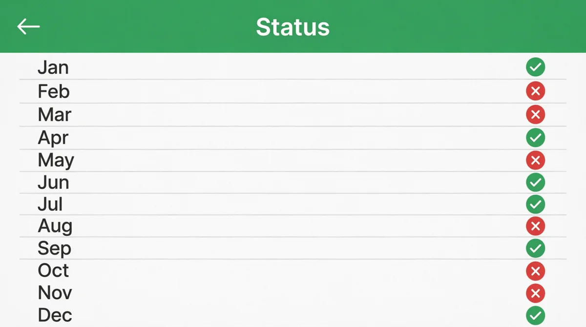The height and width of the screenshot is (327, 586).
Task: Select the green checkmark for Jun
Action: coord(535,182)
